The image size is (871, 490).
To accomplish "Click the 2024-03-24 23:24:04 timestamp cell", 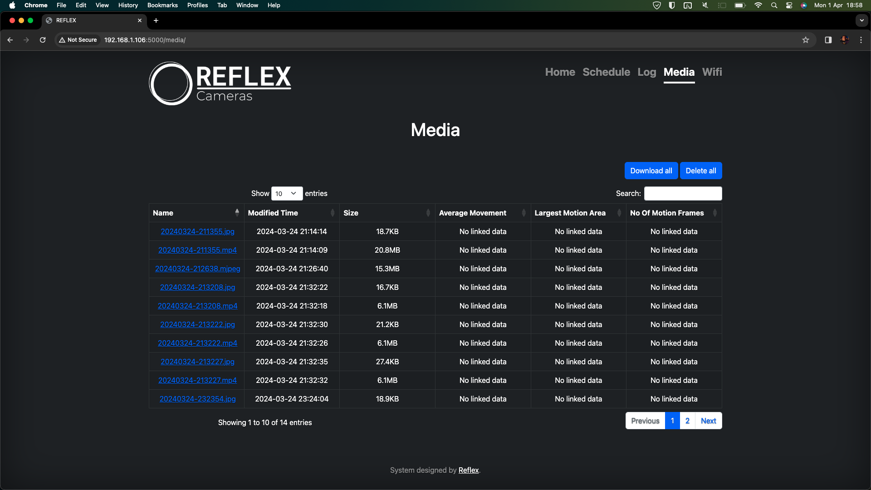I will click(292, 399).
